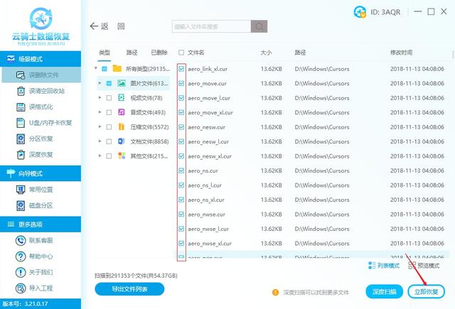Screen dimensions: 455x309
Task: Switch to 类型 tab
Action: click(105, 53)
